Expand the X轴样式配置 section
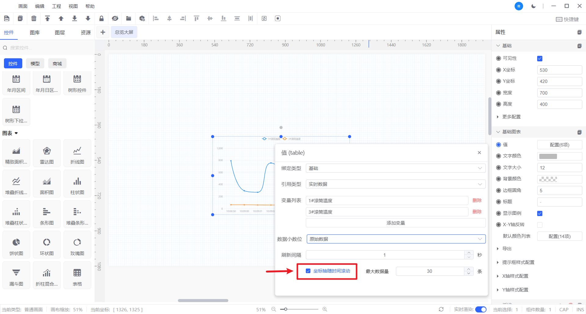 515,276
